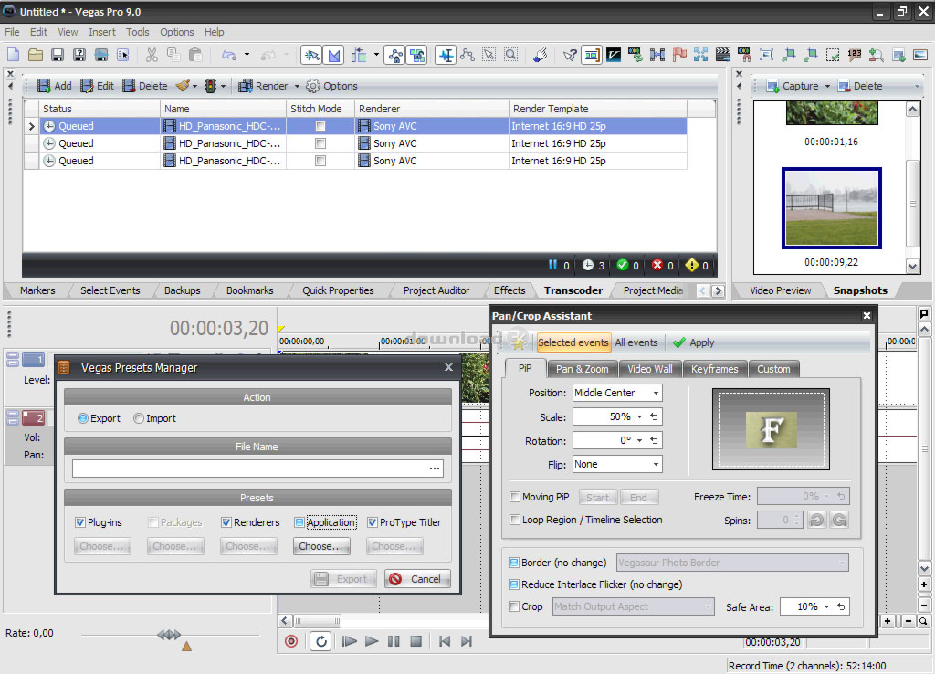Click the New project icon in toolbar
This screenshot has width=935, height=674.
(x=13, y=56)
